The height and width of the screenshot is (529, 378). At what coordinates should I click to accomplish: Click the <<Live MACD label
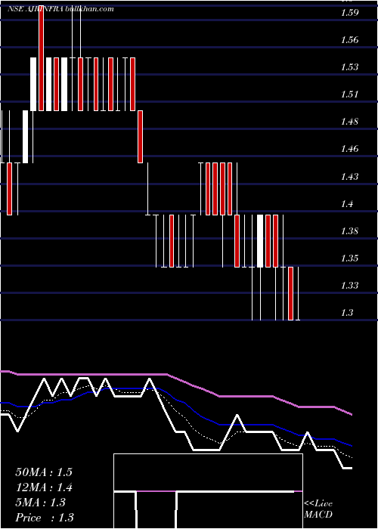pos(318,509)
